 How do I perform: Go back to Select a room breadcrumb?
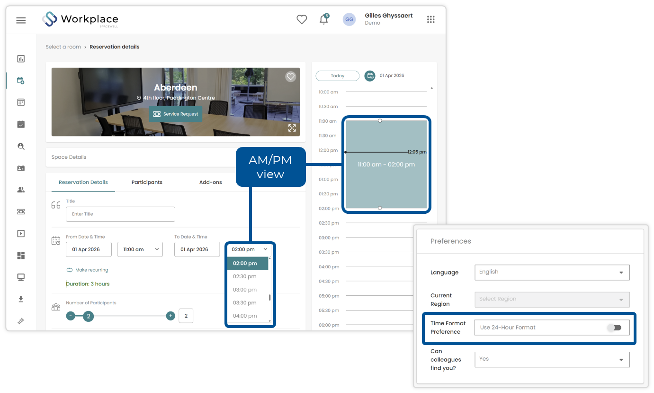(63, 47)
